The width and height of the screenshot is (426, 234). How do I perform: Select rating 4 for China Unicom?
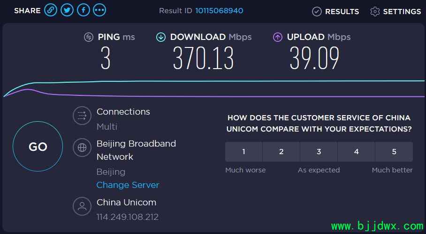click(x=357, y=152)
